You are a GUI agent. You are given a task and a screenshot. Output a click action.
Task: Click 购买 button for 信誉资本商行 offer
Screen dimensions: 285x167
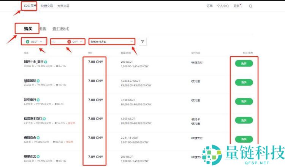point(244,120)
